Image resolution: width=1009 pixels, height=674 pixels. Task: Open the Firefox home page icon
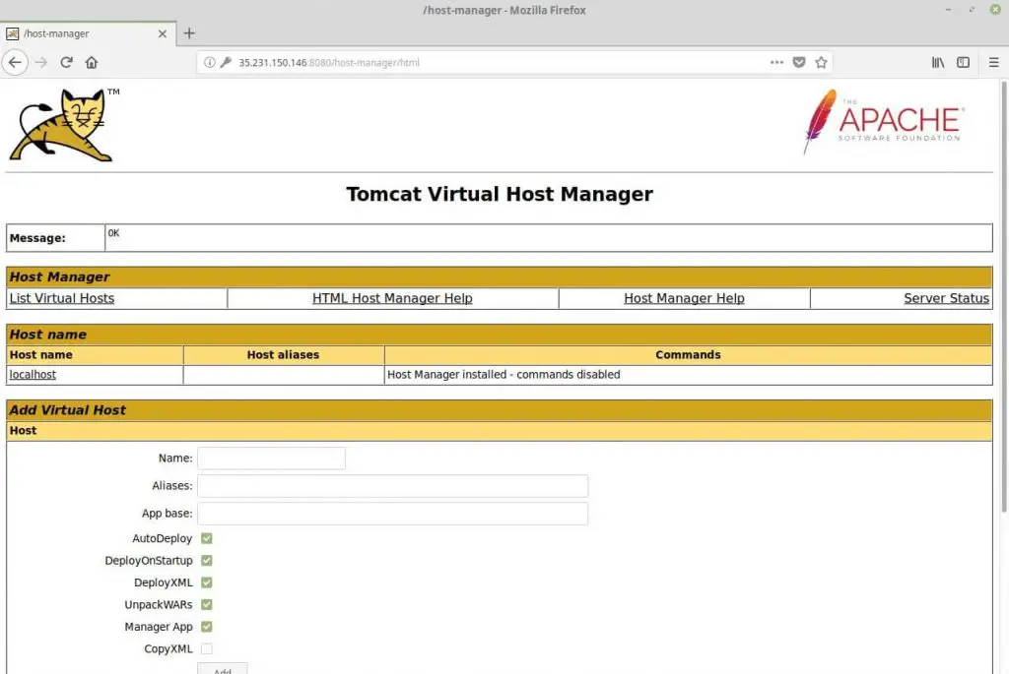tap(92, 62)
